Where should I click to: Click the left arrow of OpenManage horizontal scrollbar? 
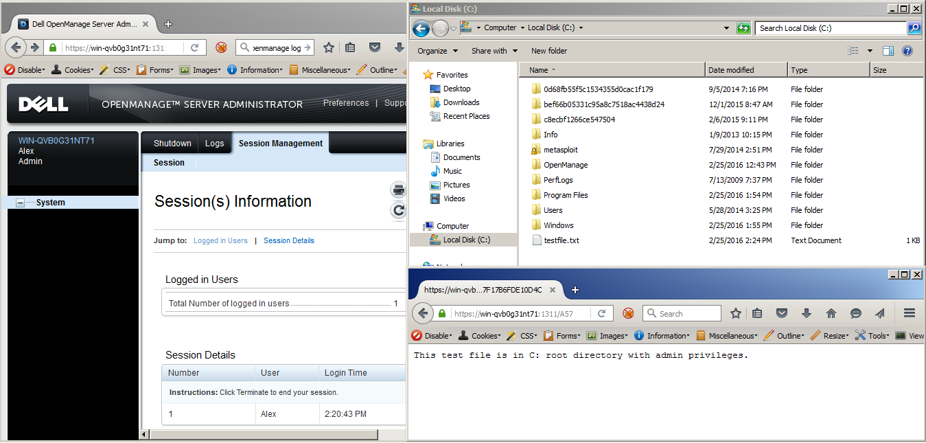pos(144,435)
